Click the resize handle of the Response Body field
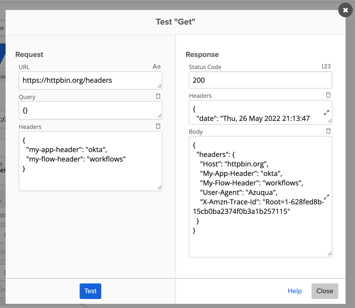Image resolution: width=355 pixels, height=308 pixels. click(329, 254)
